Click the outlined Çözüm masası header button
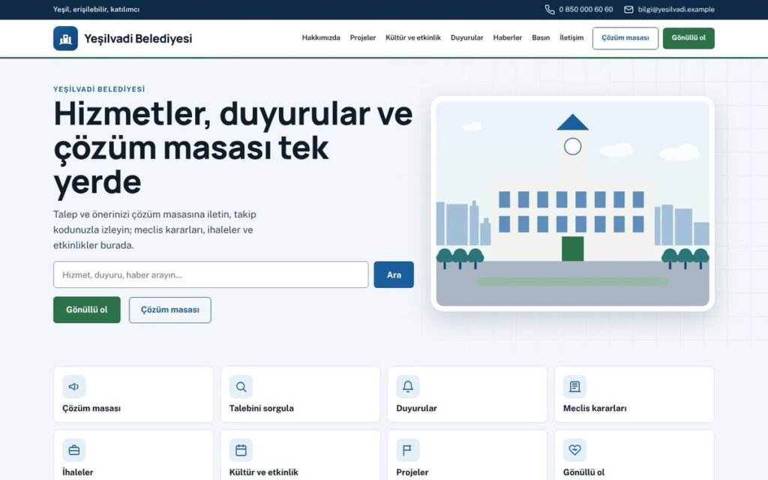The width and height of the screenshot is (768, 480). [x=625, y=38]
